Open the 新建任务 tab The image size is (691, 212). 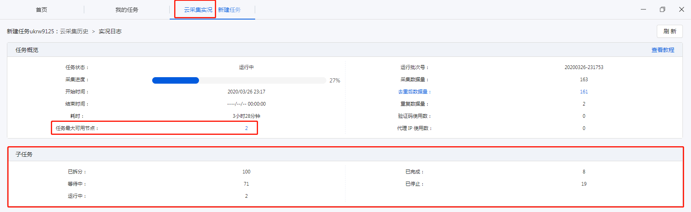pos(229,10)
